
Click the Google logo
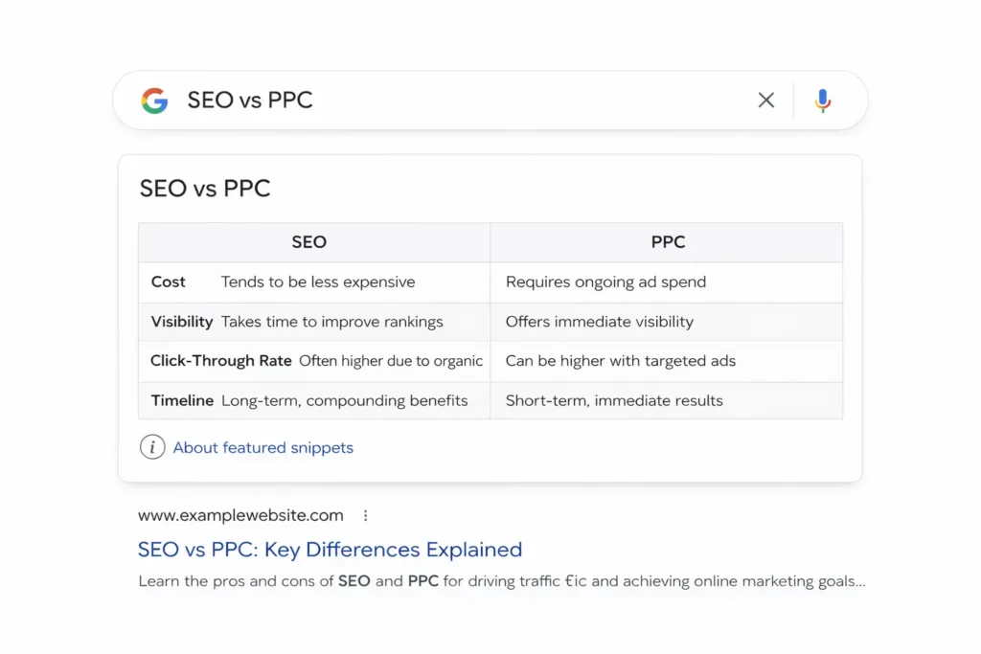(154, 100)
